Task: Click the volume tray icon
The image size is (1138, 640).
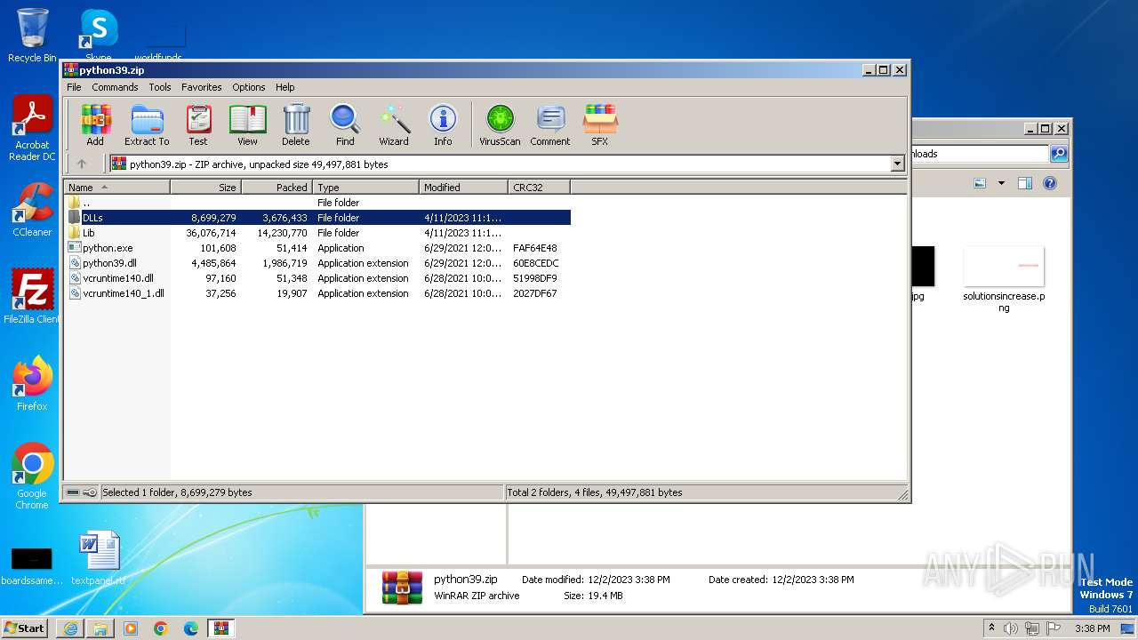Action: coord(1011,628)
